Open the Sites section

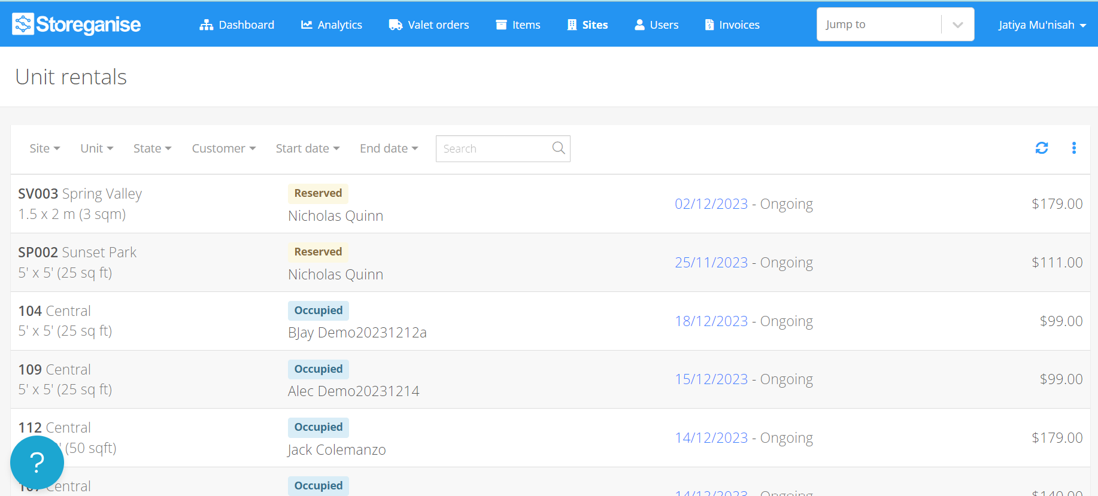(x=588, y=25)
